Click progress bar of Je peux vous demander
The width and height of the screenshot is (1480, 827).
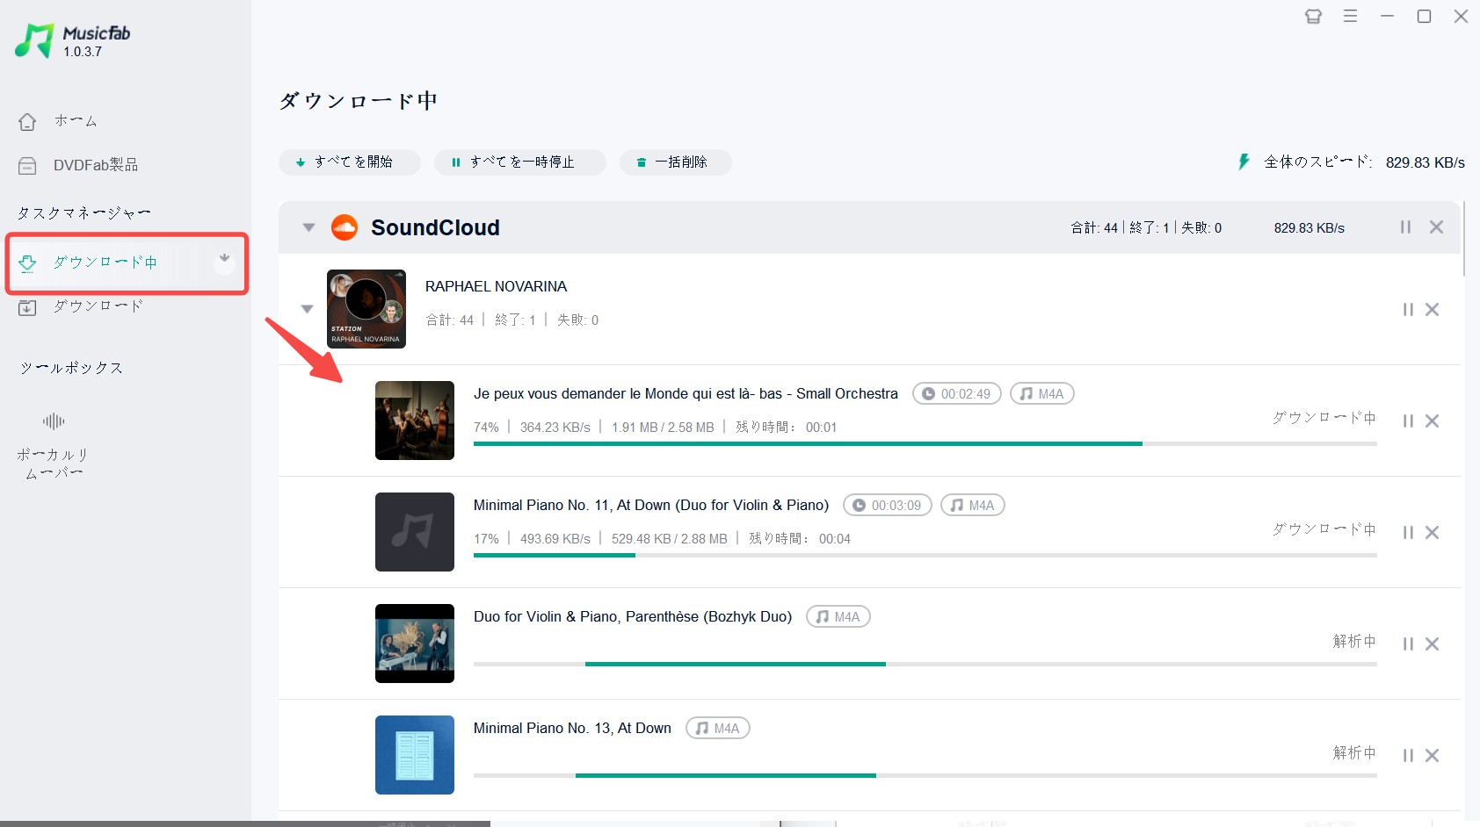[925, 444]
